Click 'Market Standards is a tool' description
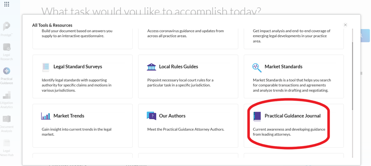The height and width of the screenshot is (166, 371). coord(292,85)
